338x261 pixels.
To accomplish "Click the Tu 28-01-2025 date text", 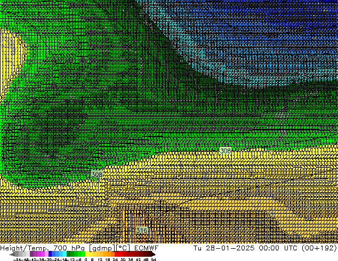I will (224, 248).
